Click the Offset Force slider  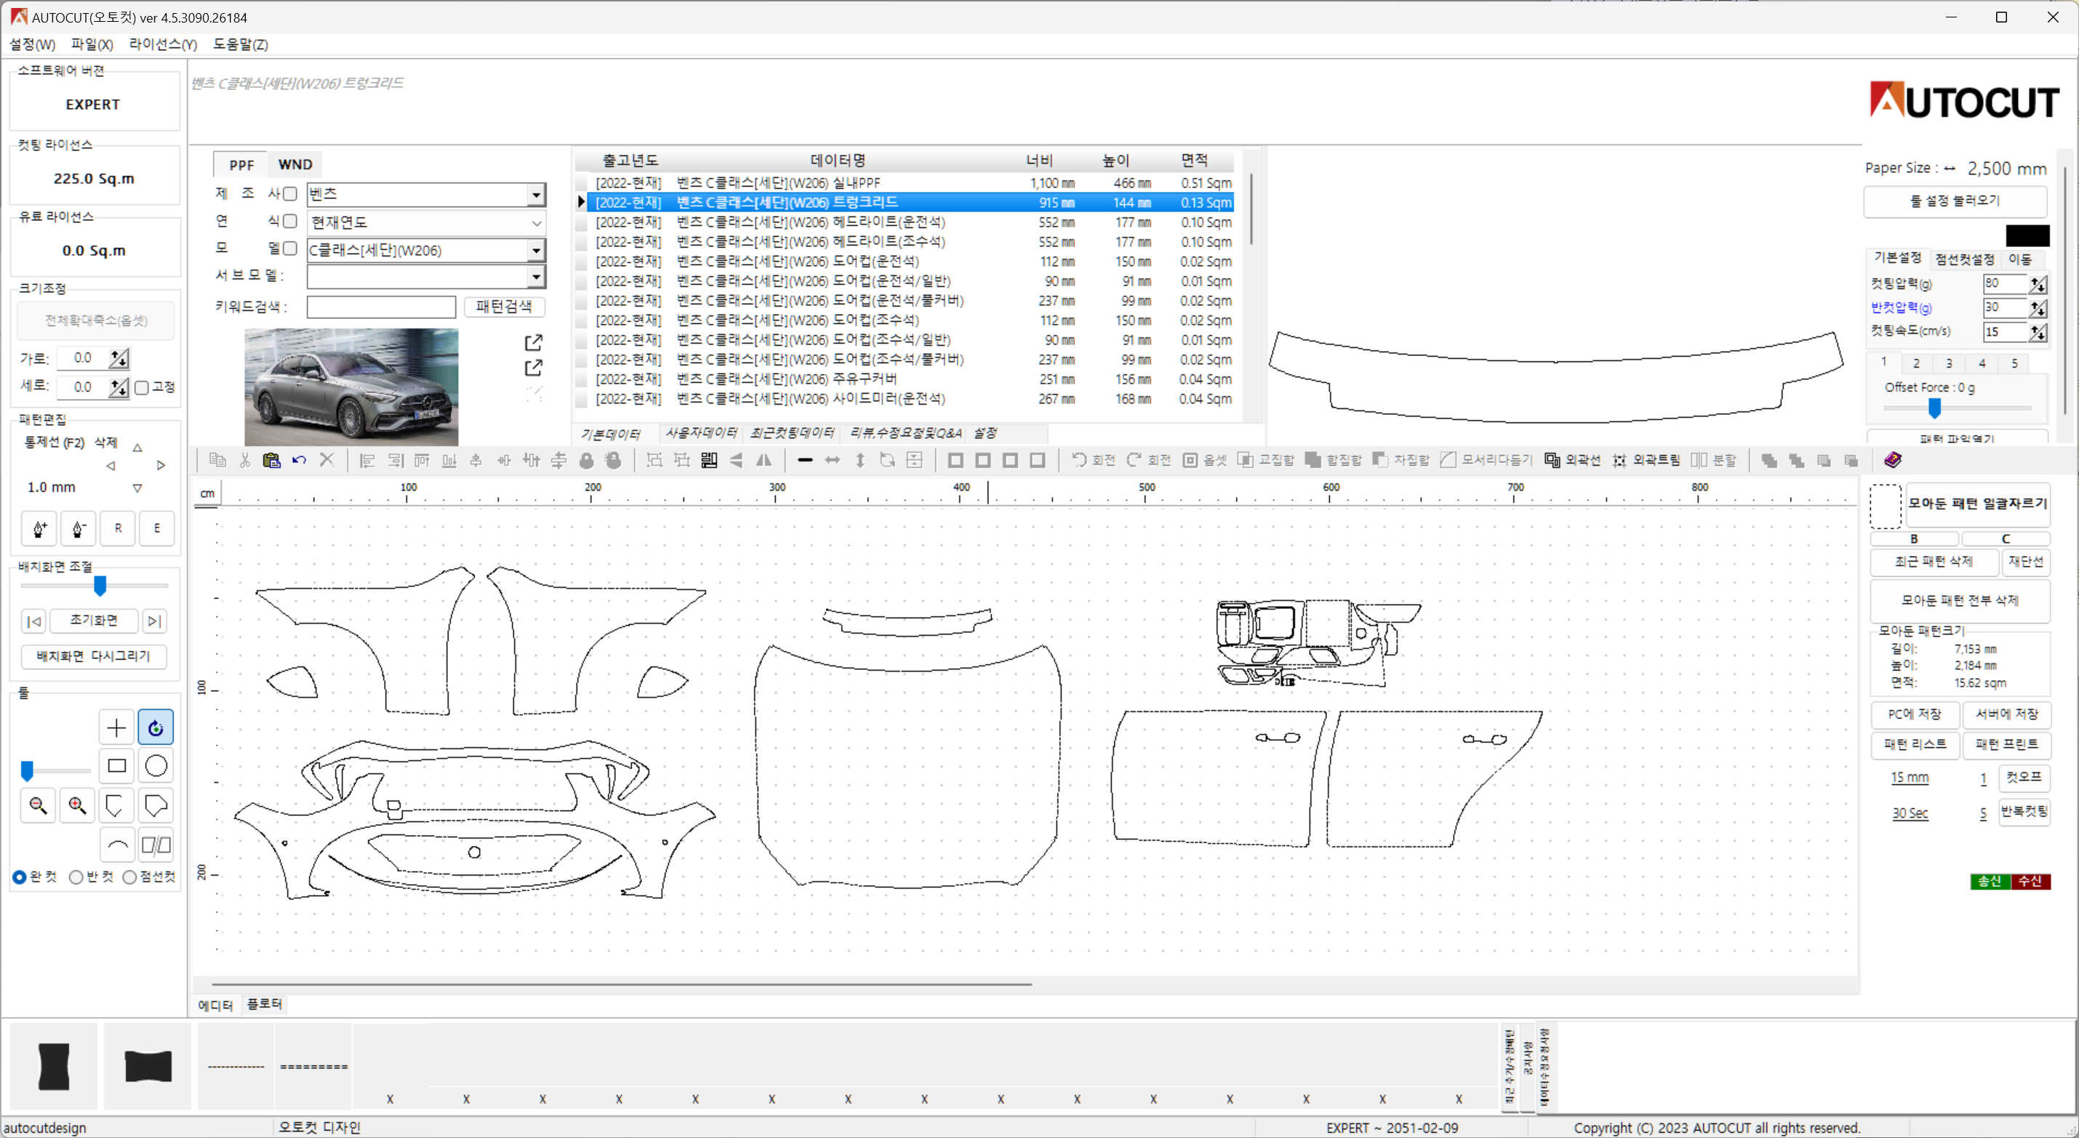1934,409
